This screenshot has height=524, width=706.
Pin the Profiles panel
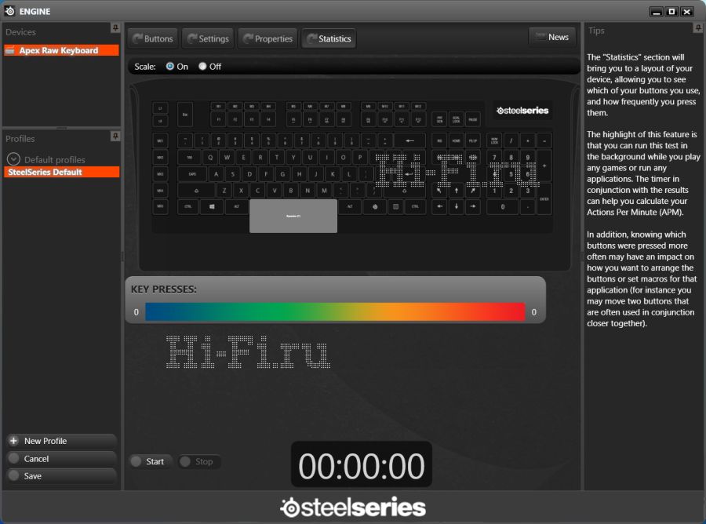coord(115,136)
